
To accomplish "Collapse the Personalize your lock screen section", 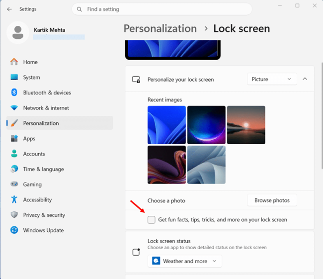I will click(x=305, y=79).
